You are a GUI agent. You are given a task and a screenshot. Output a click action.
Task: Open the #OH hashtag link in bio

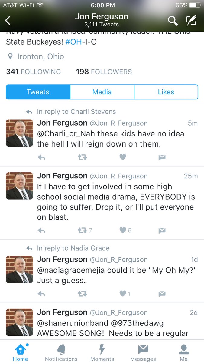pos(74,42)
